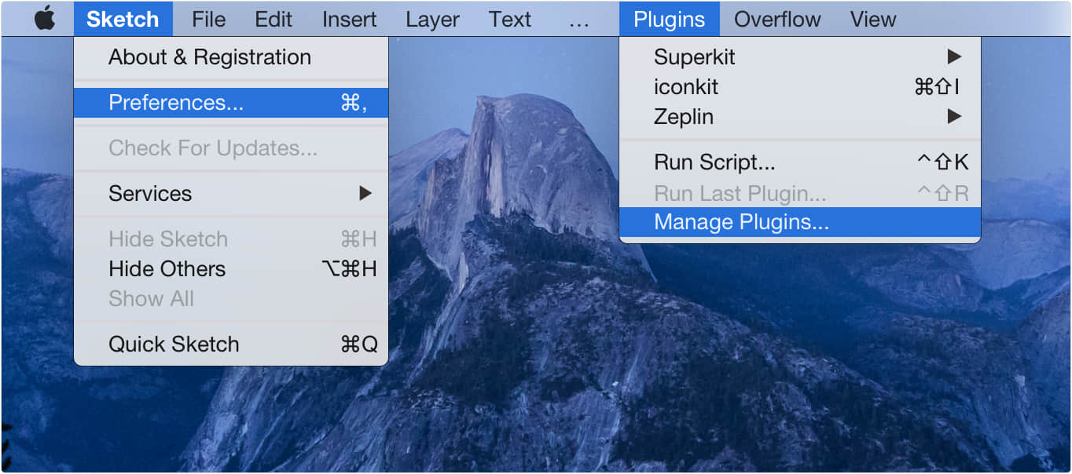Open the View menu
This screenshot has height=474, width=1072.
coord(872,19)
